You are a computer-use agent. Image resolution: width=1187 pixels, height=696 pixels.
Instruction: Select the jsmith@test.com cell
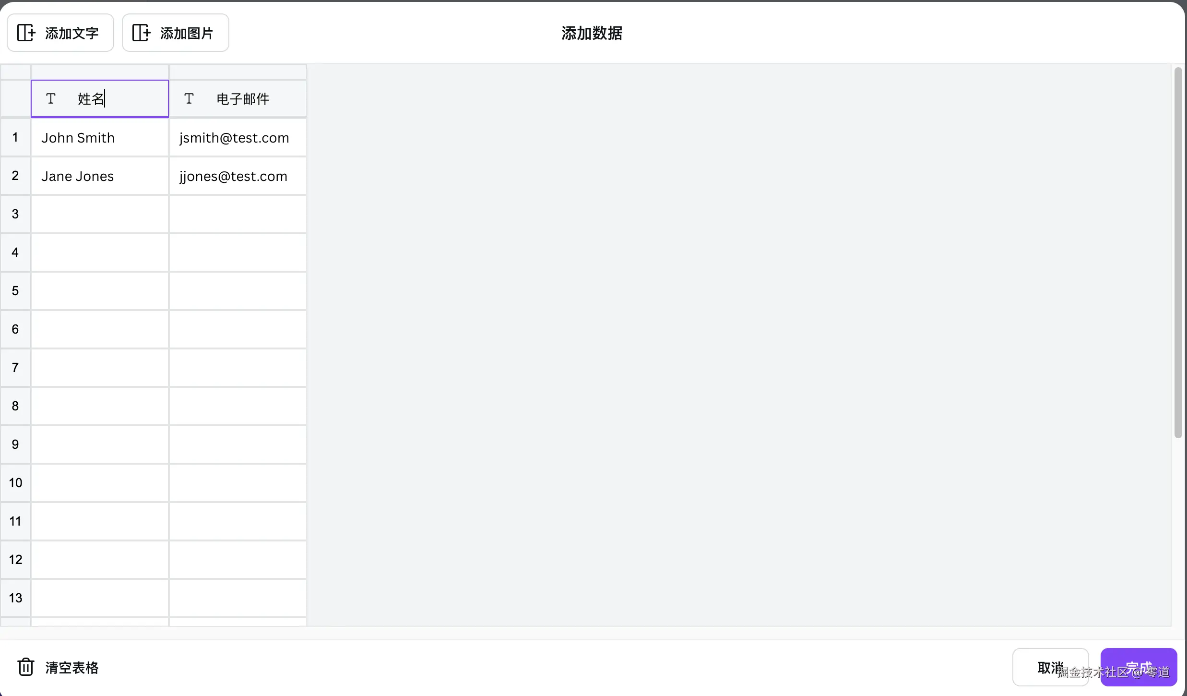tap(237, 138)
